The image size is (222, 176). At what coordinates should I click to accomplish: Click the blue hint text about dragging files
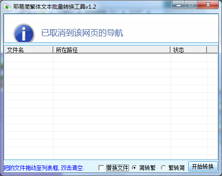pos(44,168)
